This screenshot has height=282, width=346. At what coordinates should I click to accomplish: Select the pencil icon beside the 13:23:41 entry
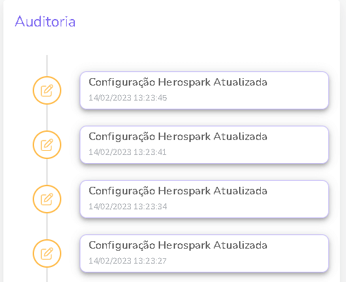(47, 145)
